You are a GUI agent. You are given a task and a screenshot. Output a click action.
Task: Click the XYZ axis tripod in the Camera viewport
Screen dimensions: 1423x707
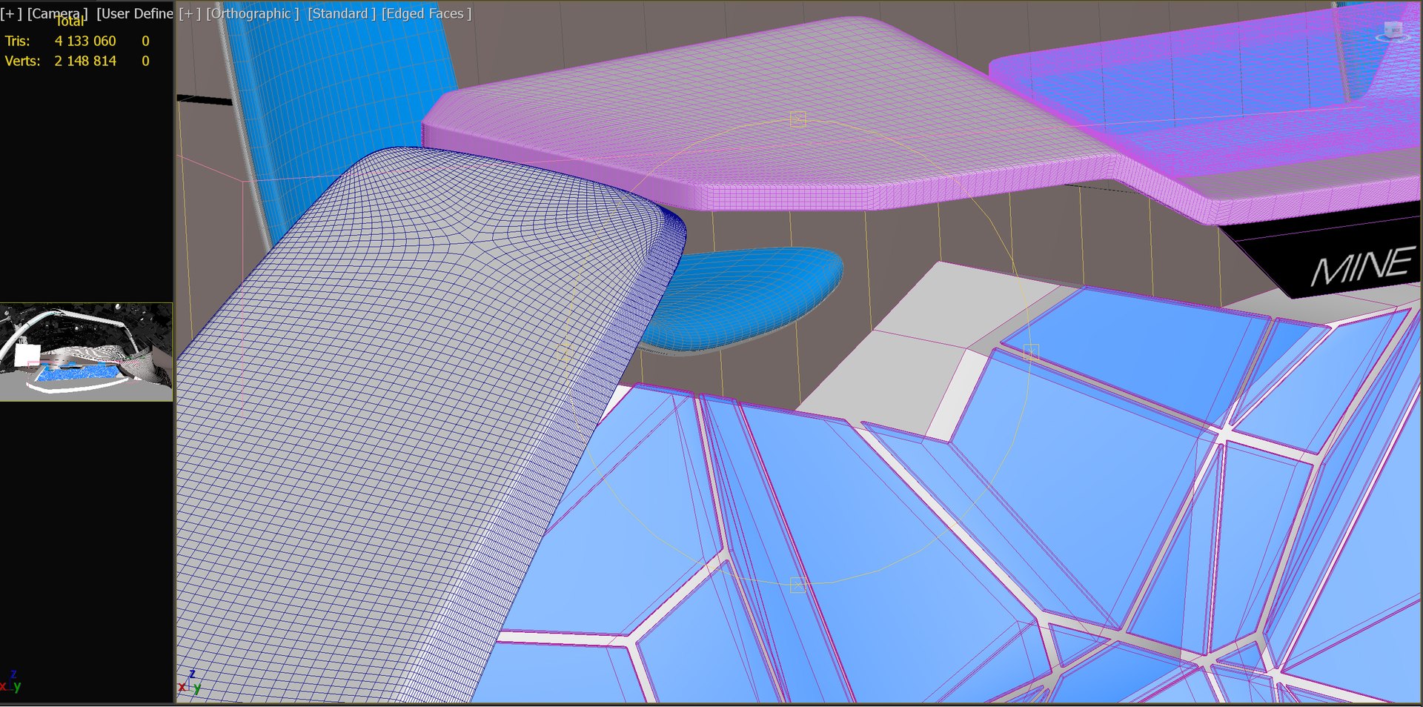[10, 682]
